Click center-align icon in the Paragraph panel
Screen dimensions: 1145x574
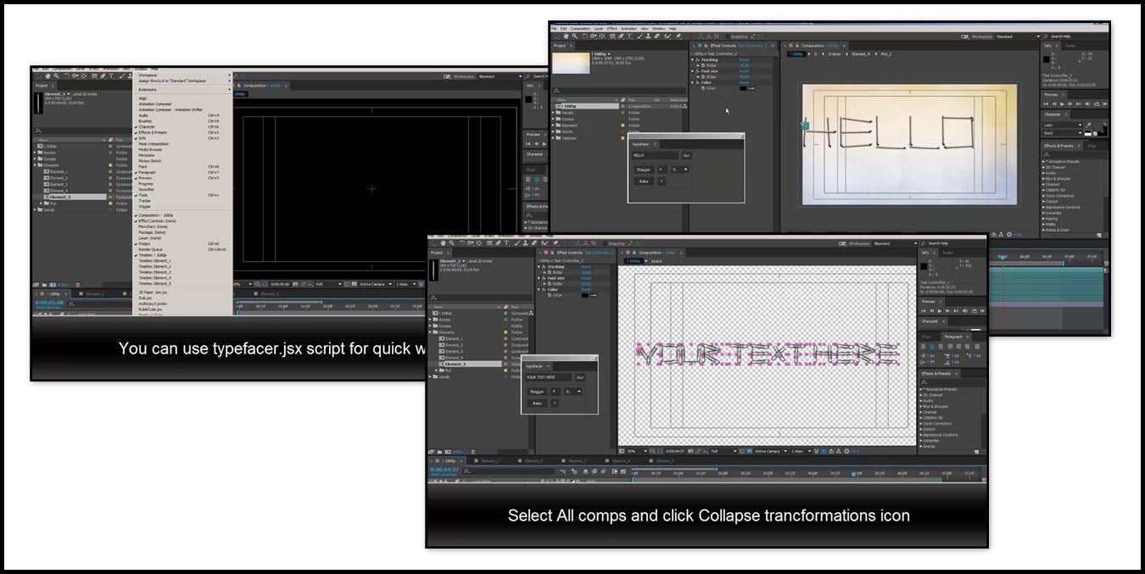click(931, 346)
